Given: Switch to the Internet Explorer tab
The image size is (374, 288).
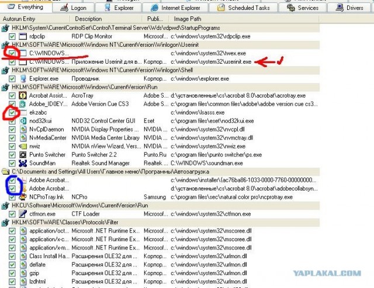Looking at the screenshot, I should pos(175,8).
